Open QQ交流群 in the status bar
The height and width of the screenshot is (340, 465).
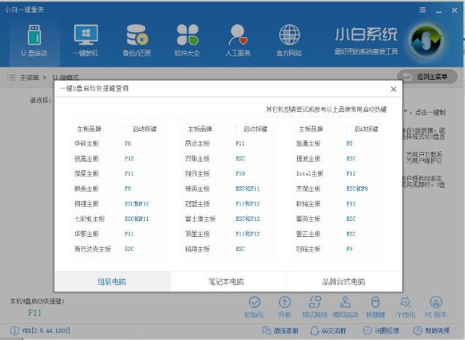[x=328, y=330]
